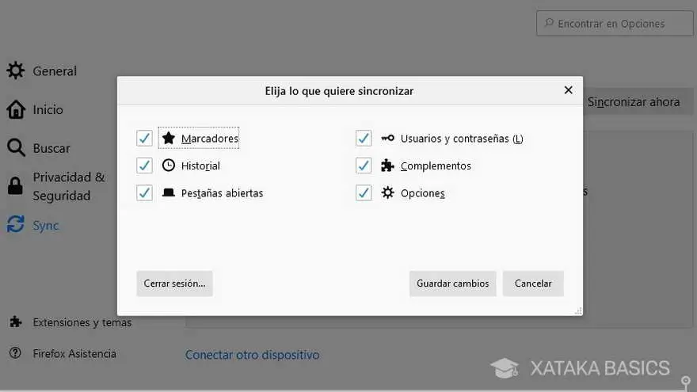Click the Encontrar en Opciones search field

(x=615, y=24)
